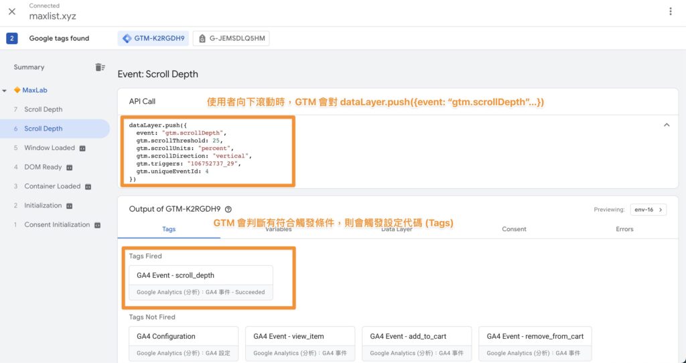Open the env-16 preview environment selector
686x363 pixels.
[x=648, y=210]
